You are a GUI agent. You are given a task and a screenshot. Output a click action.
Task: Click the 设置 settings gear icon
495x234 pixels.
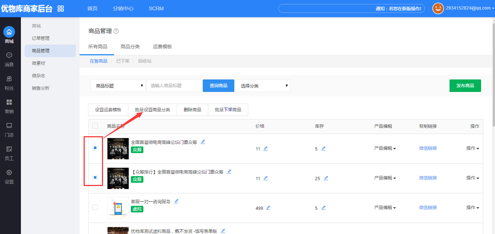click(9, 172)
